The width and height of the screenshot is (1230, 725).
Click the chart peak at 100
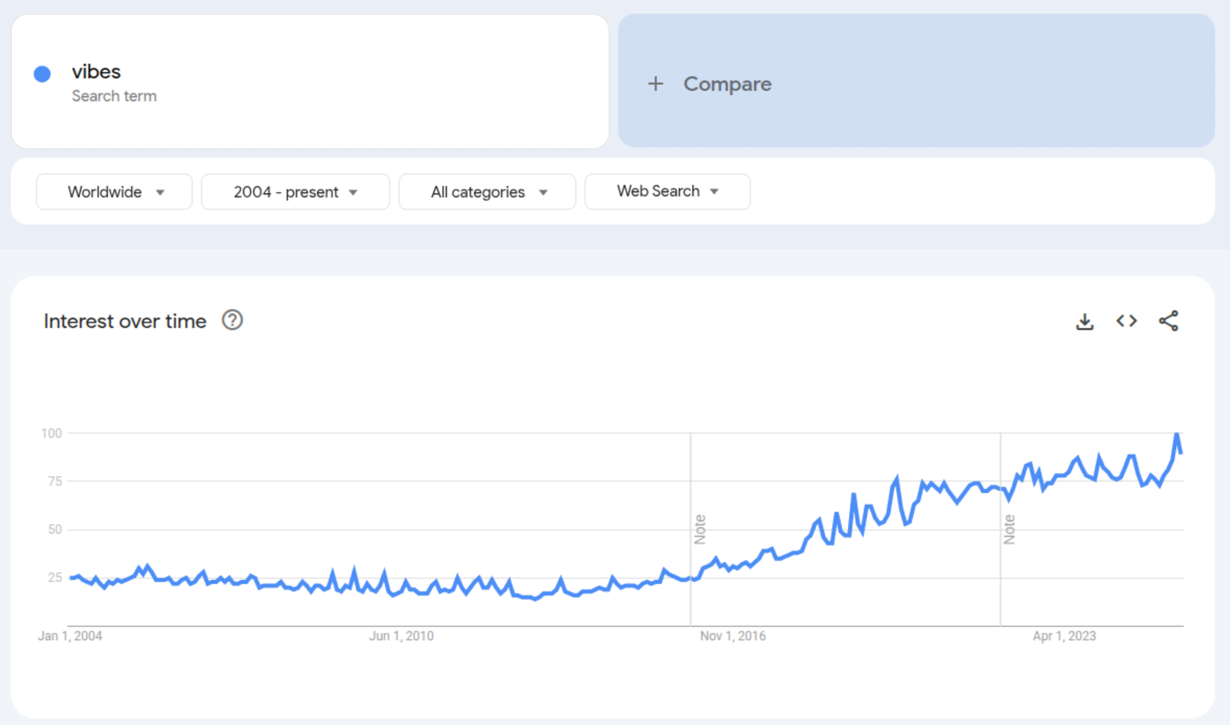(x=1177, y=435)
